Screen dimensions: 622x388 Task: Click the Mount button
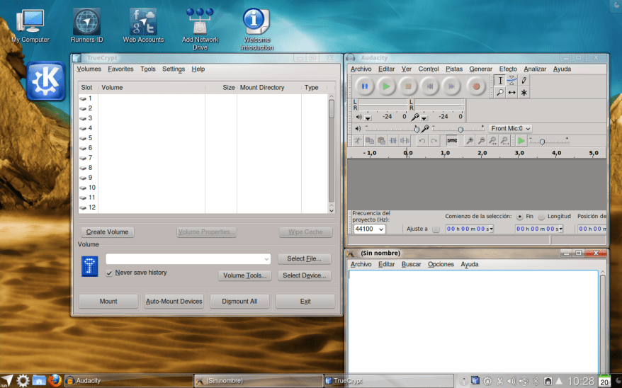point(108,301)
